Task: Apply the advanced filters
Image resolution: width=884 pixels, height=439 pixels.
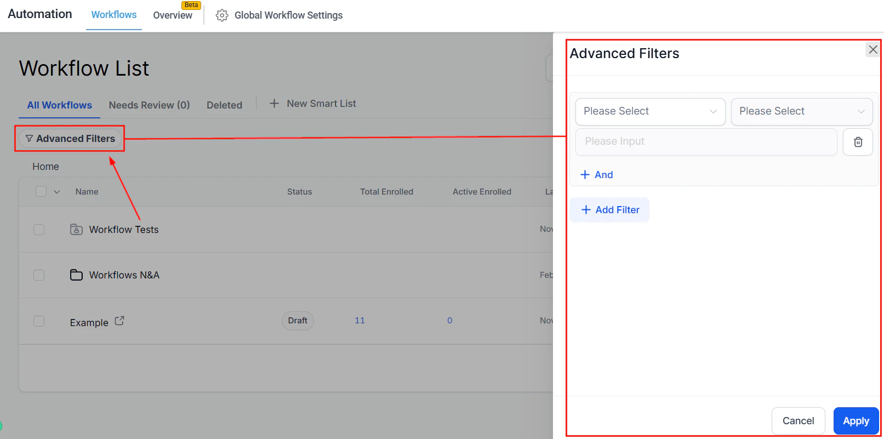Action: pyautogui.click(x=856, y=421)
